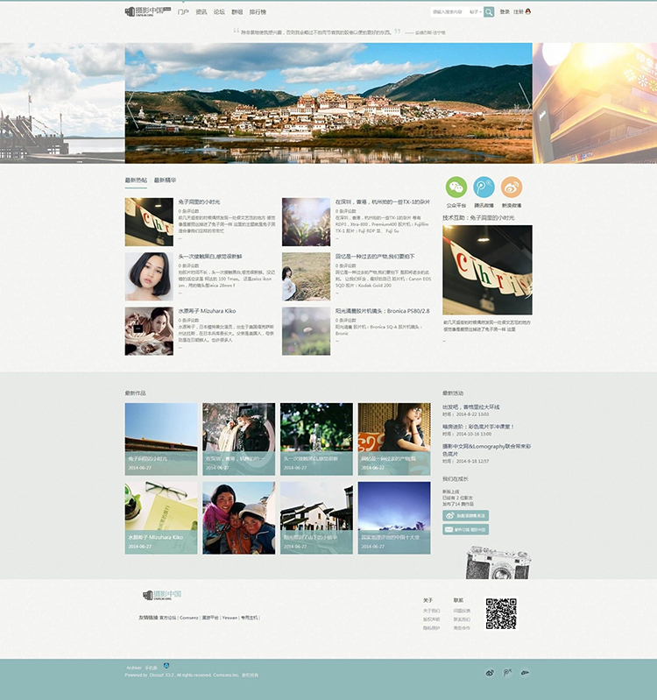Click the 官方论坛 footer link
Screen dimensions: 657x700
coord(168,618)
